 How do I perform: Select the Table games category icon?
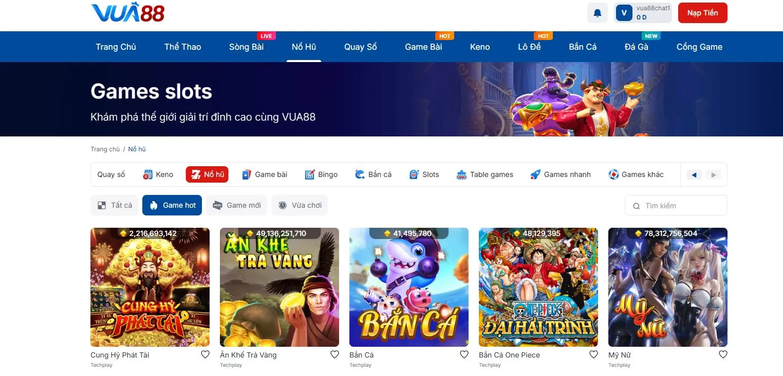[x=461, y=174]
